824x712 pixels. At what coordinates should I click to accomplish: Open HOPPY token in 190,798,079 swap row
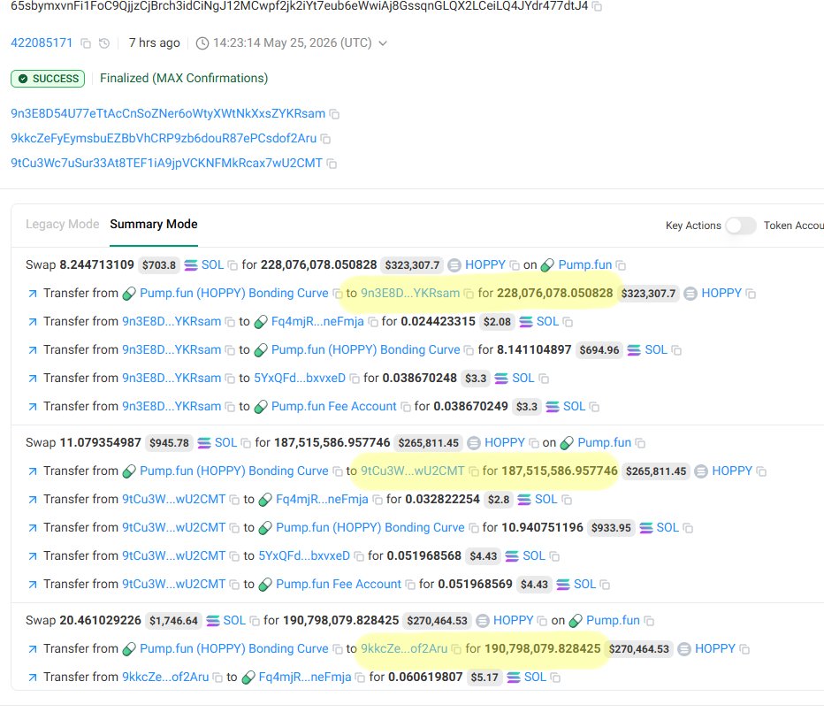tap(514, 621)
